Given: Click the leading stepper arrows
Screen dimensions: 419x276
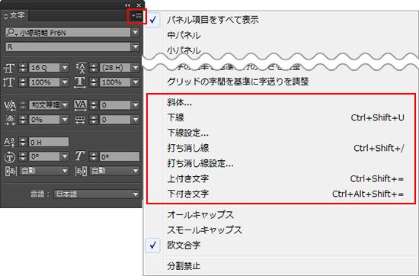Looking at the screenshot, I should point(93,68).
